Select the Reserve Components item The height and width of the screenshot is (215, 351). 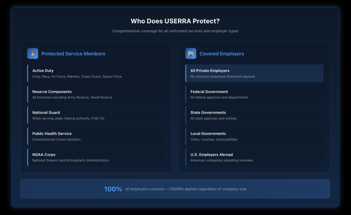(x=96, y=94)
